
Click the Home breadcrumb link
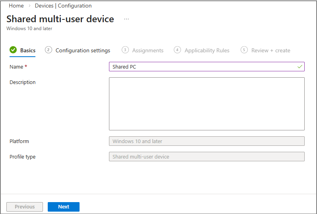click(x=16, y=6)
